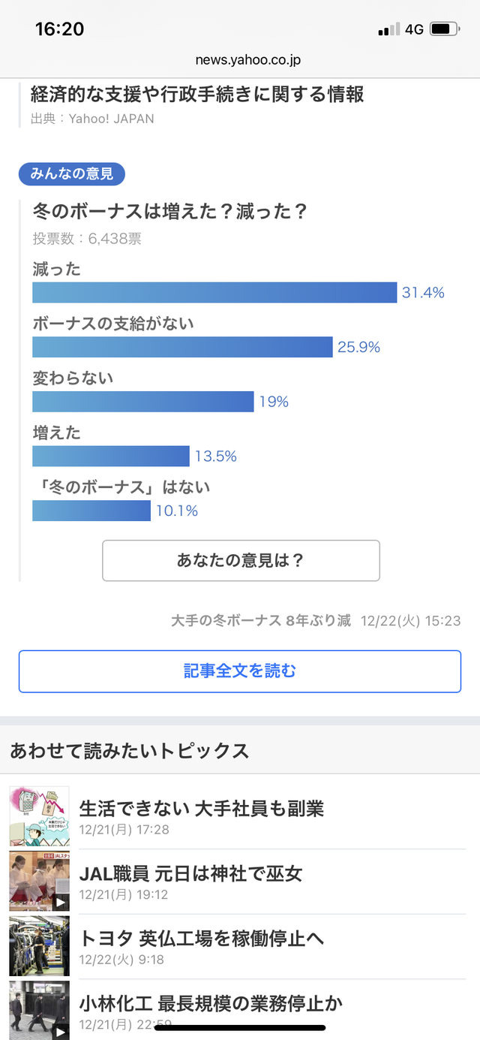Open 生活できない 大手社員も副業 headline
The image size is (480, 1040).
(202, 808)
